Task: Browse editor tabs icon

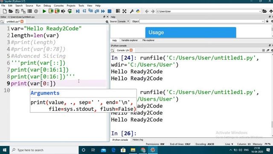Action: point(2,22)
